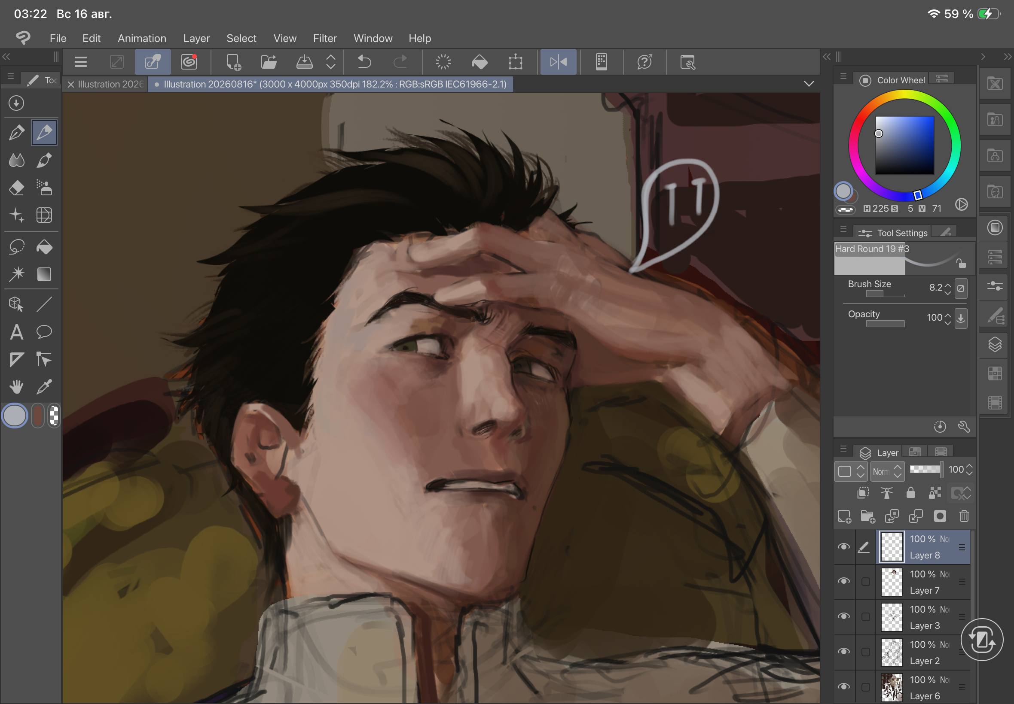This screenshot has height=704, width=1014.
Task: Select the Hand move-canvas tool
Action: [17, 387]
